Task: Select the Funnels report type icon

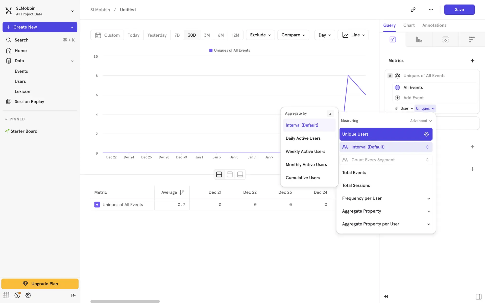Action: [419, 39]
